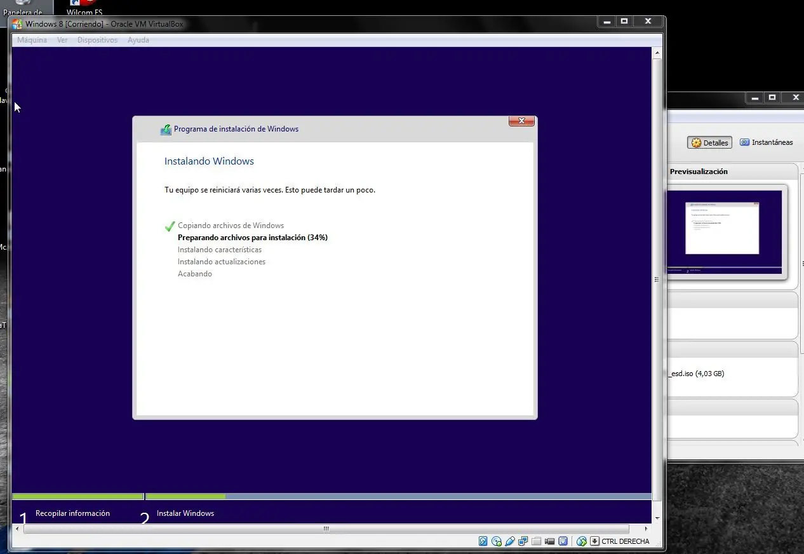Click the Recopilar información step label
The image size is (804, 554).
point(72,513)
